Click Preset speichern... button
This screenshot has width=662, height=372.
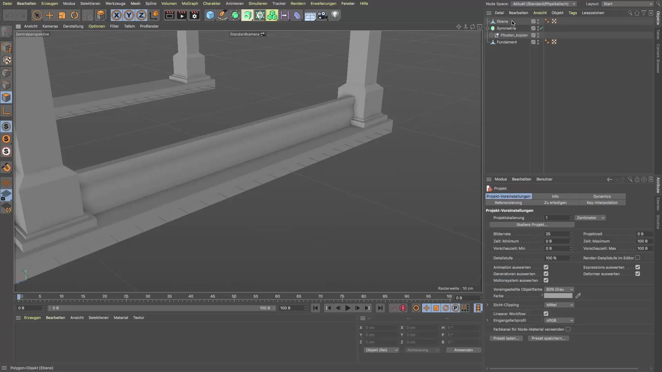[548, 338]
